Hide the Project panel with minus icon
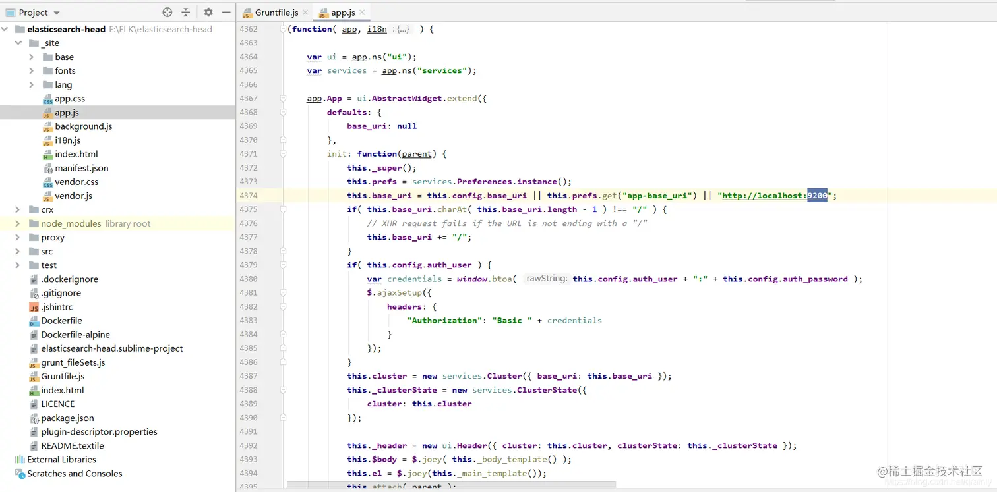 coord(226,12)
